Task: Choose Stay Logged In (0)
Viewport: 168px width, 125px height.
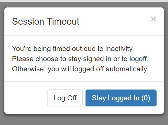Action: (x=121, y=98)
